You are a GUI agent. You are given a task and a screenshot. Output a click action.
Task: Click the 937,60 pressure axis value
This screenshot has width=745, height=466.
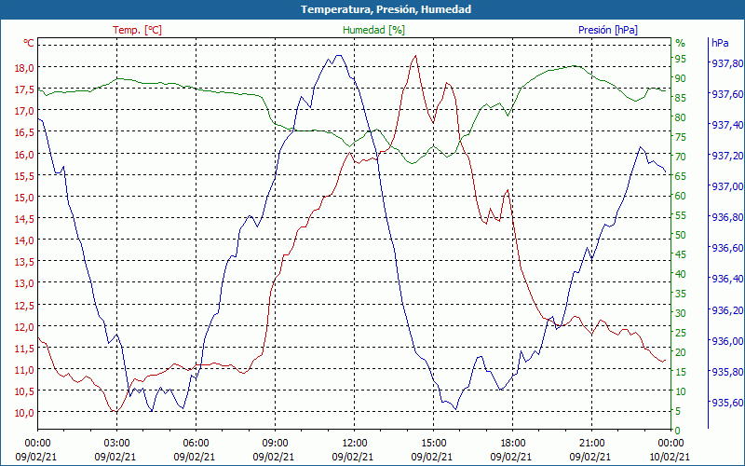point(727,94)
